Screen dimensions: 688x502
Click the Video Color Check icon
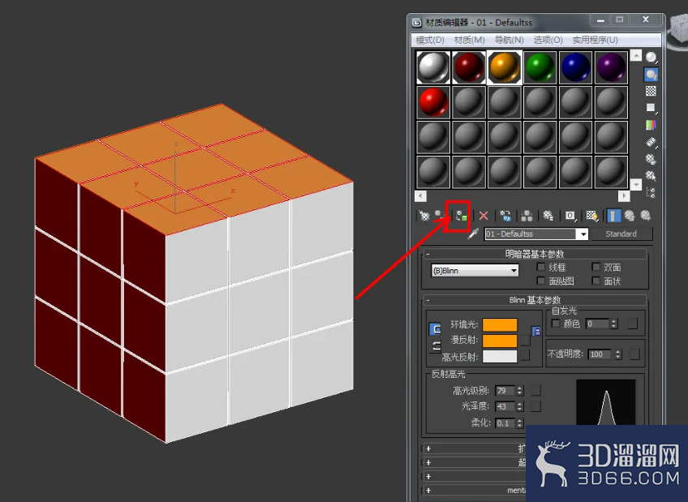(651, 125)
